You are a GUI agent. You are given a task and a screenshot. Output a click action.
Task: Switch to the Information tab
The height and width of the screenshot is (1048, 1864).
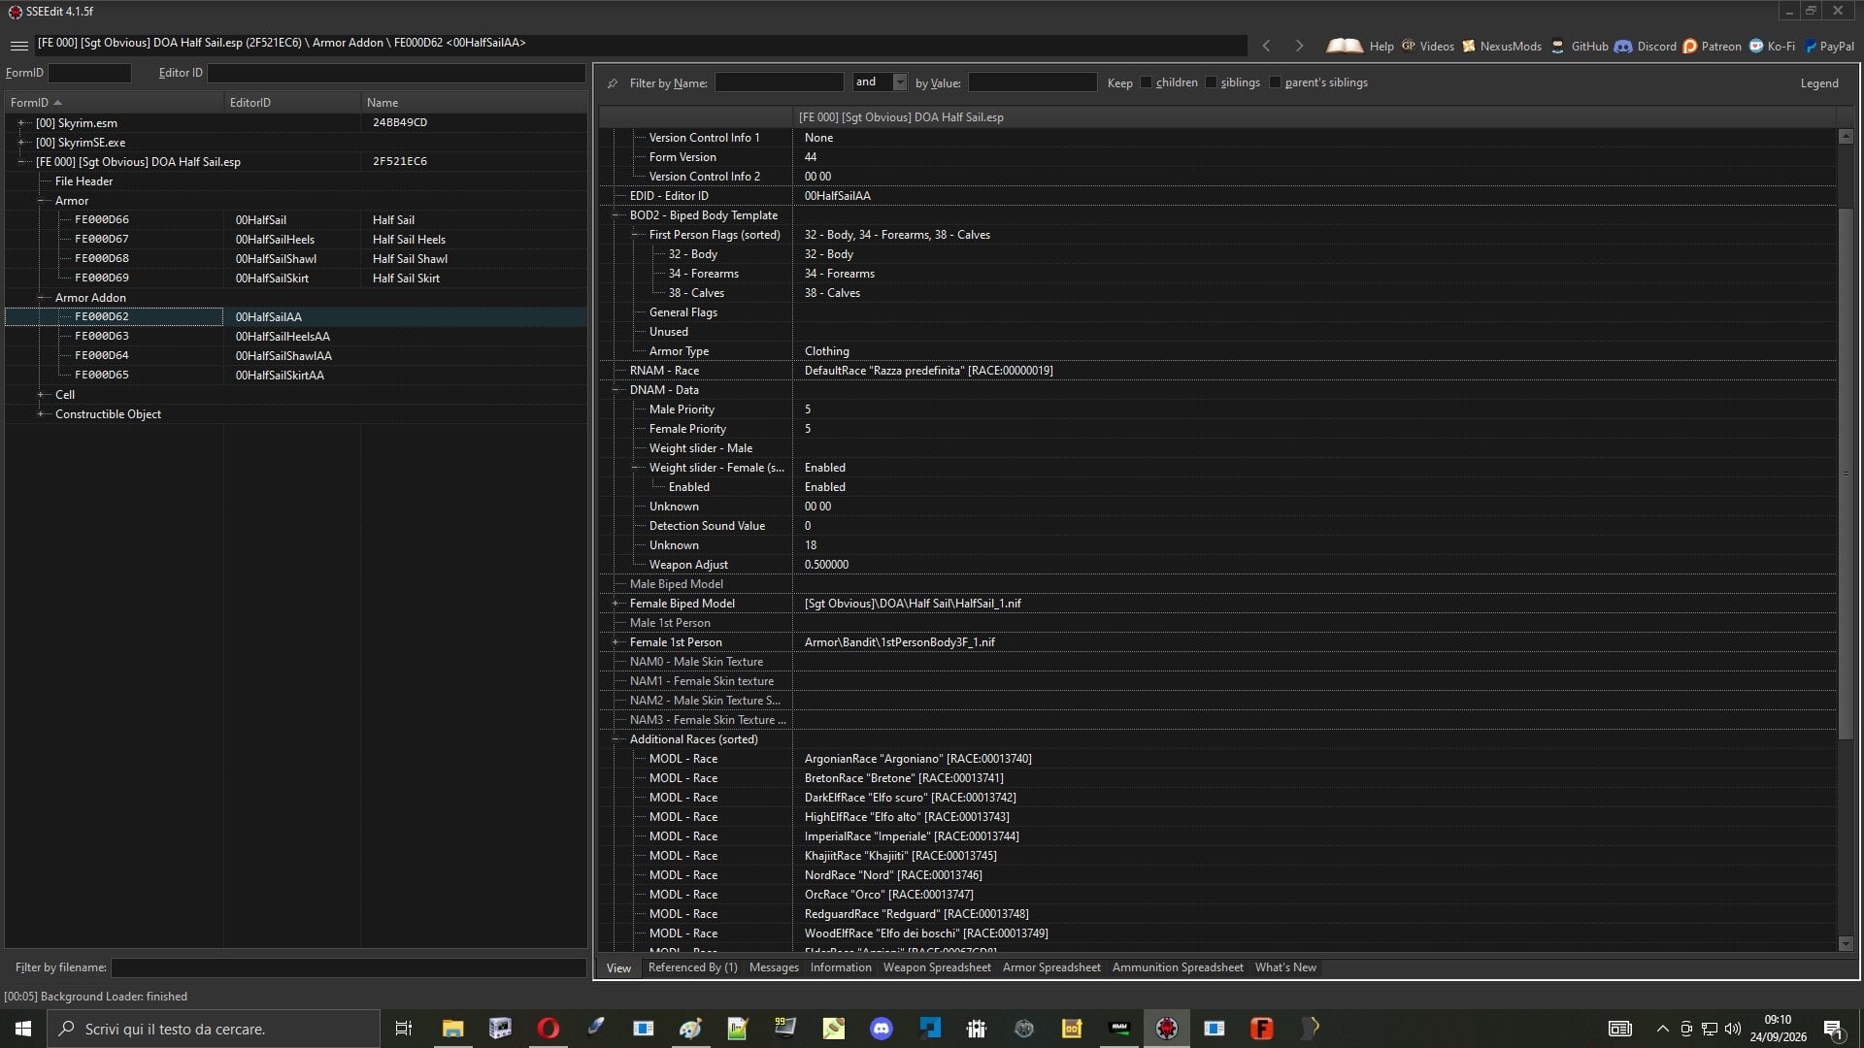(841, 967)
